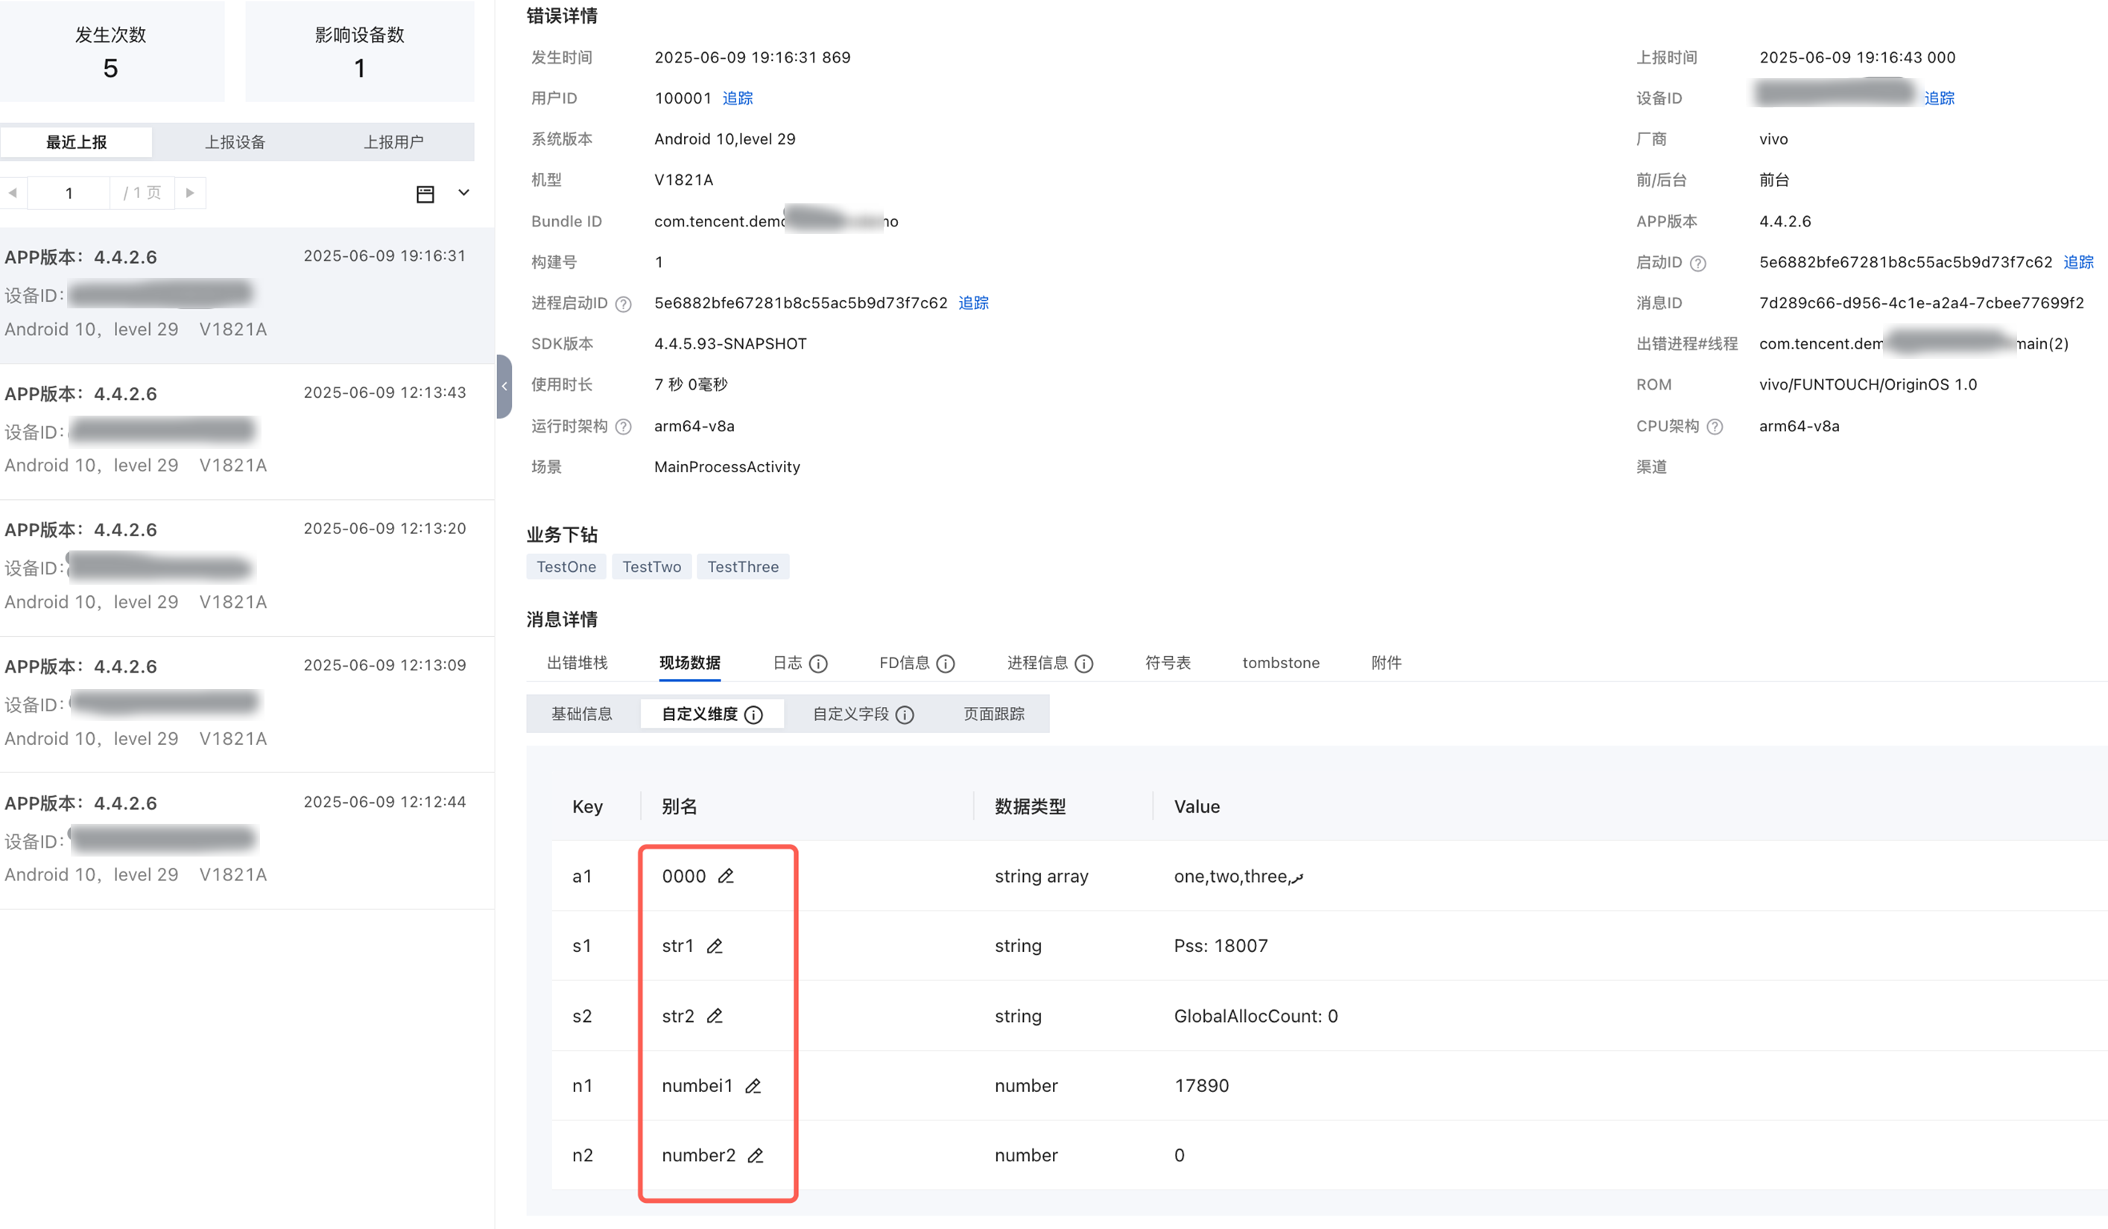Click the edit pencil icon beside number2
The image size is (2108, 1229).
[756, 1155]
